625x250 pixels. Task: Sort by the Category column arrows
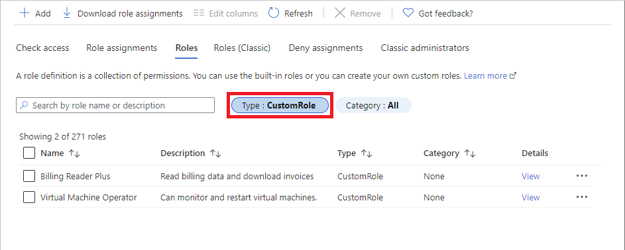click(470, 153)
